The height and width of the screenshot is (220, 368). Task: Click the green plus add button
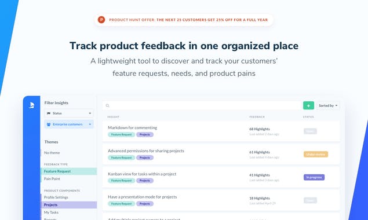coord(308,105)
